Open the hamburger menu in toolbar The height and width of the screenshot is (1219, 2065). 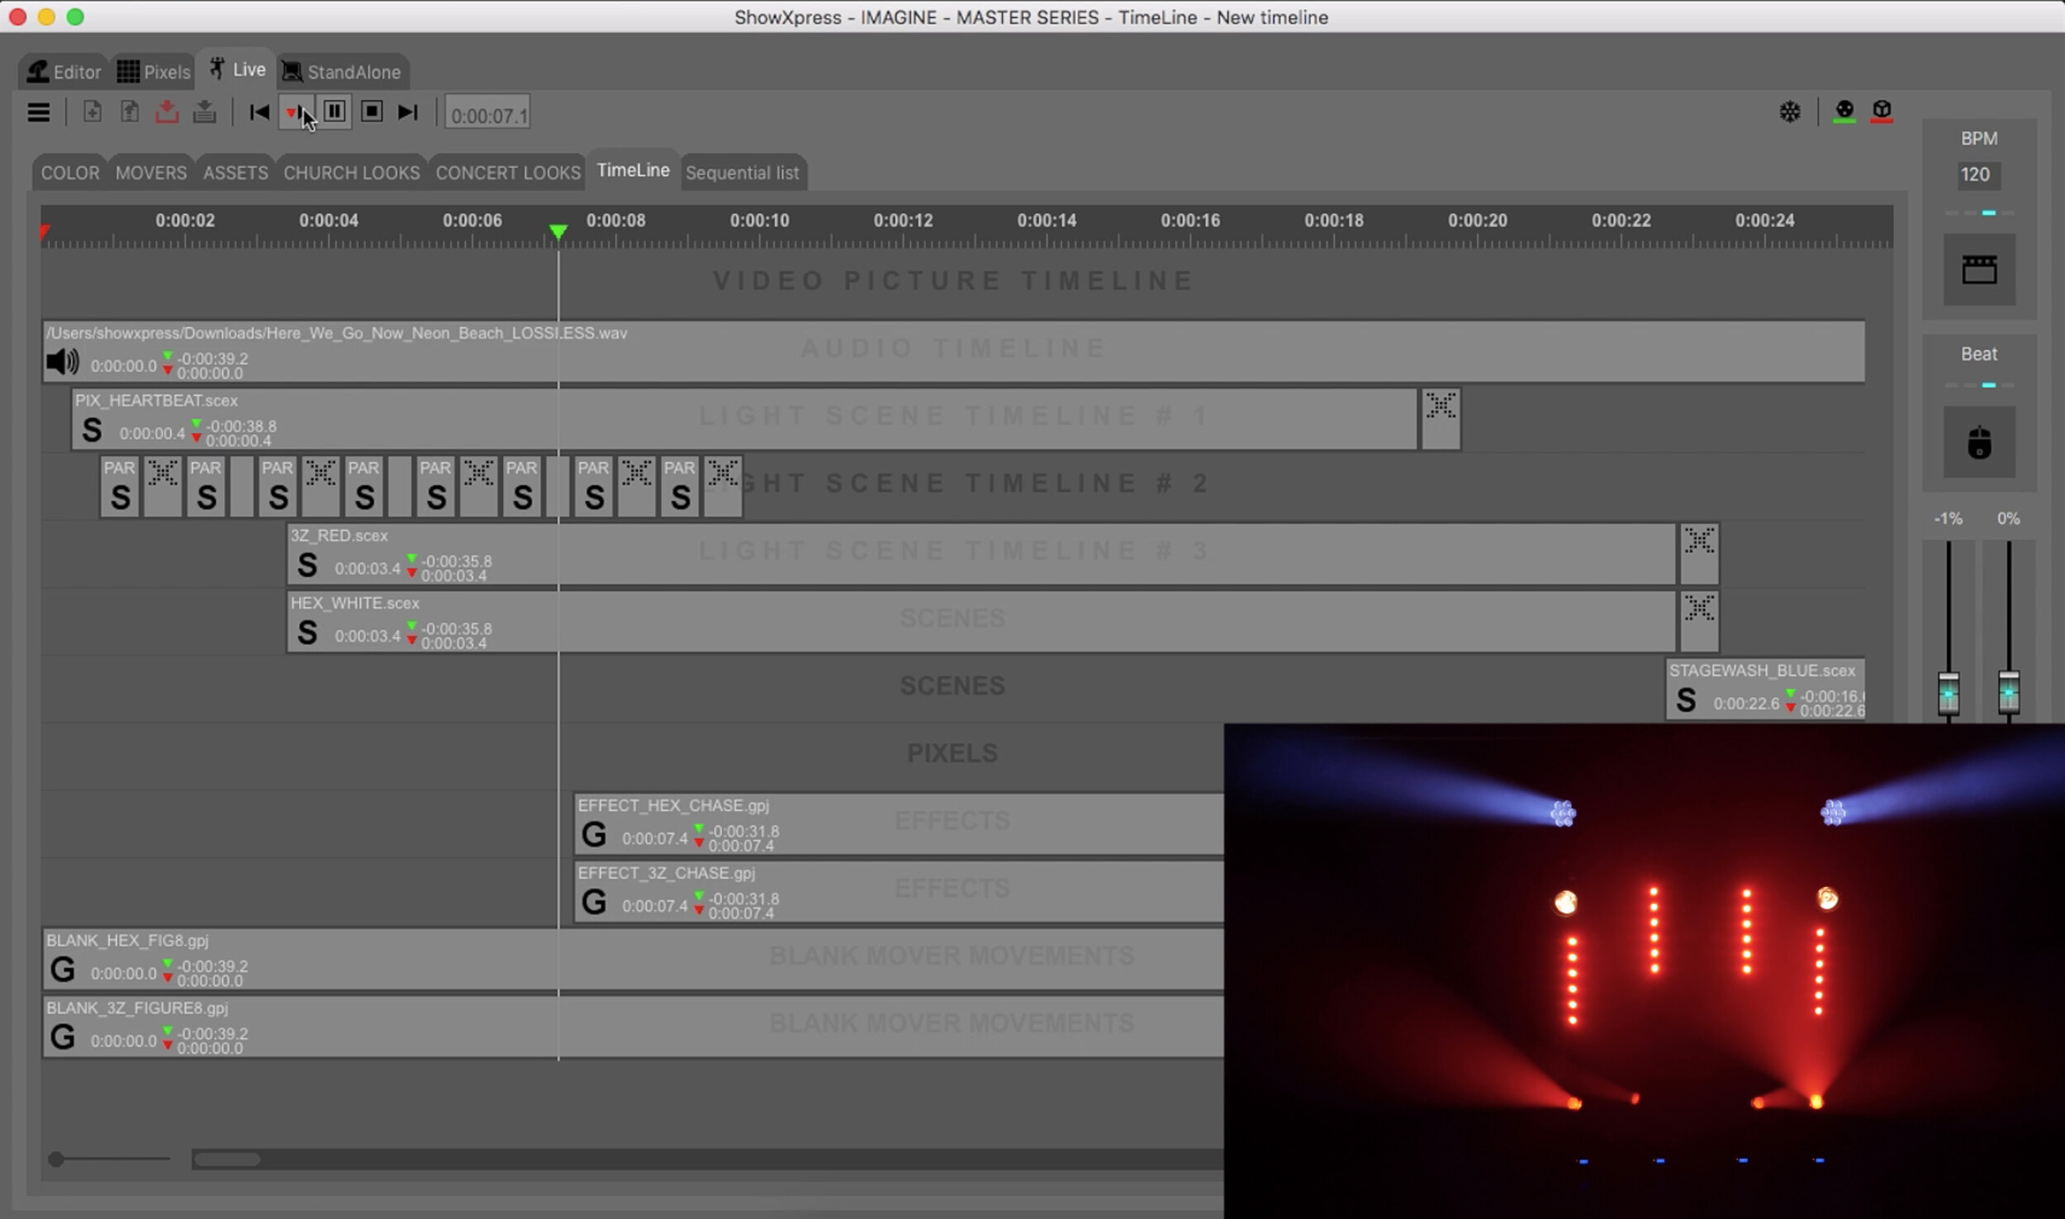(38, 112)
